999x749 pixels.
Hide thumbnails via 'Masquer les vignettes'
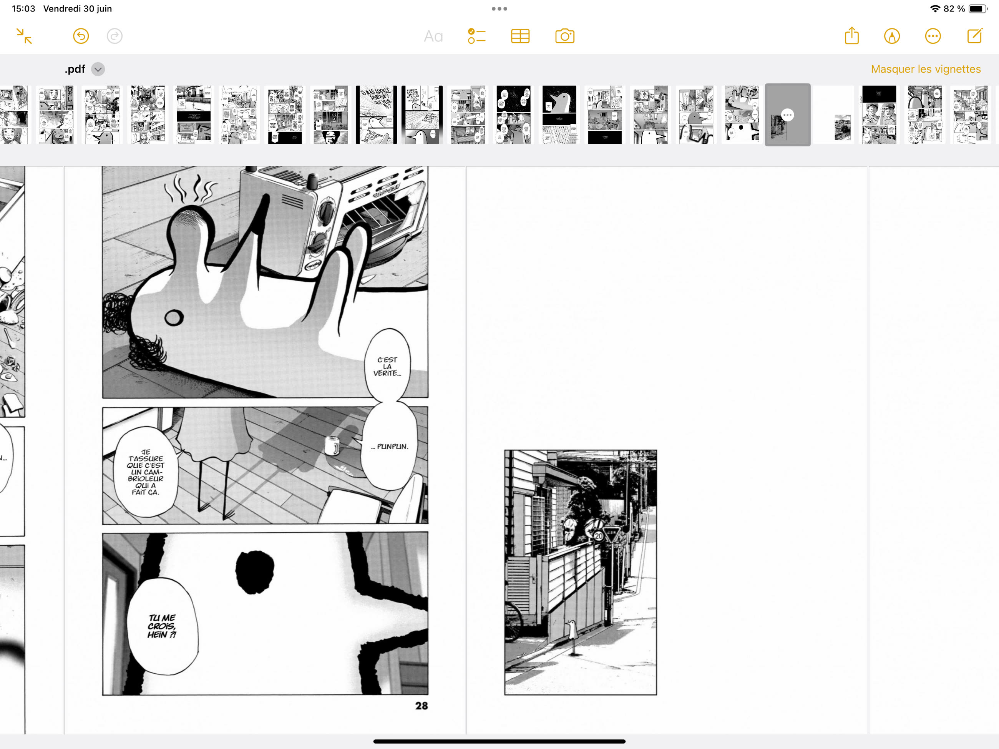click(x=925, y=69)
